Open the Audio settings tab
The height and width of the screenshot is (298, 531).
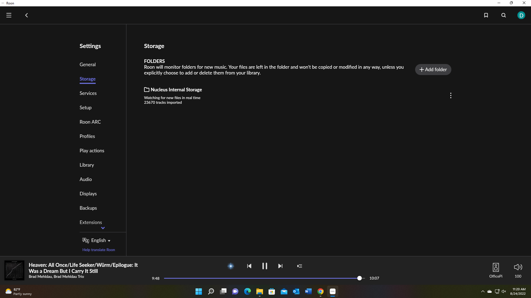click(86, 179)
